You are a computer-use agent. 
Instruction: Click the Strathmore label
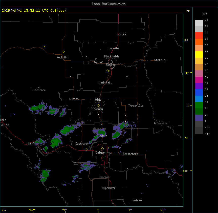[x=130, y=154]
